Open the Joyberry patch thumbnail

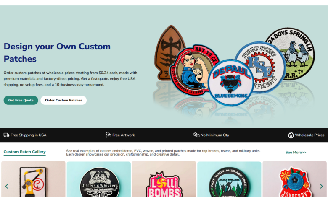tap(294, 179)
